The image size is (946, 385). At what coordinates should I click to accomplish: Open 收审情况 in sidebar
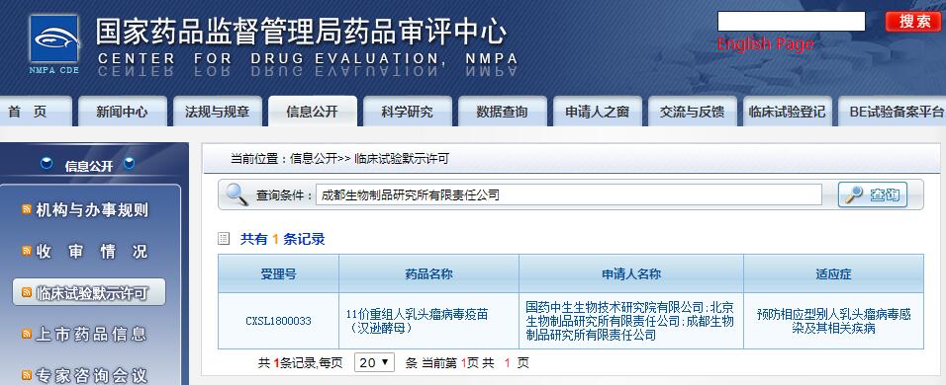(92, 252)
